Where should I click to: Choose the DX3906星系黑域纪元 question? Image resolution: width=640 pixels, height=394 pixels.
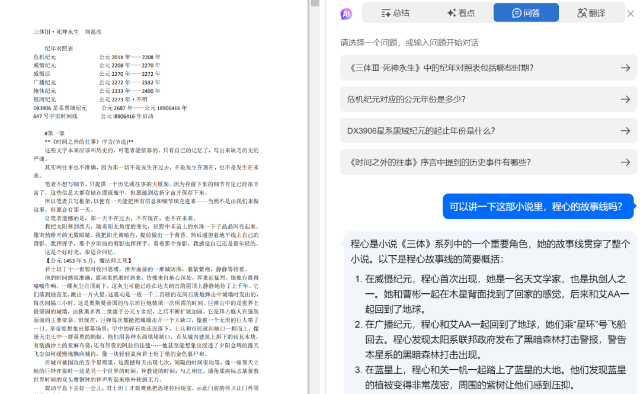488,131
